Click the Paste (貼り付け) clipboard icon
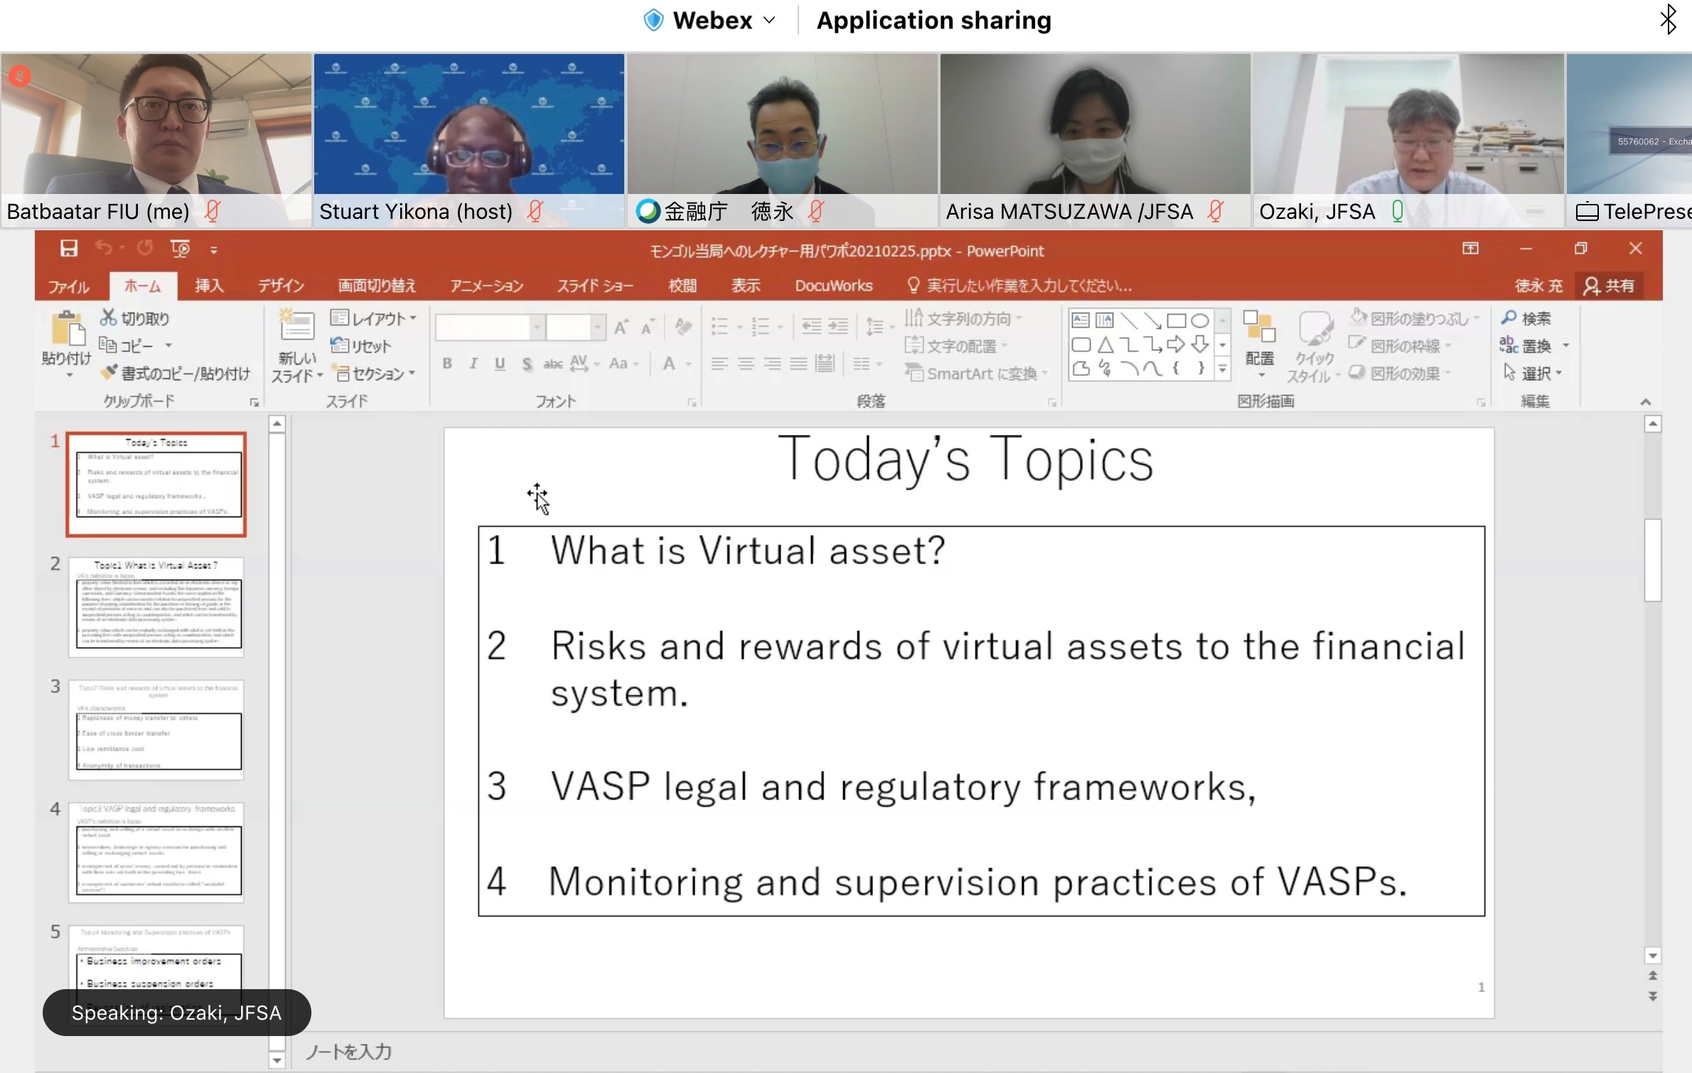The image size is (1692, 1073). [67, 331]
